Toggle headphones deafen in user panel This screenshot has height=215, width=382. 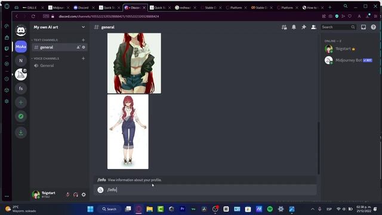coord(76,195)
